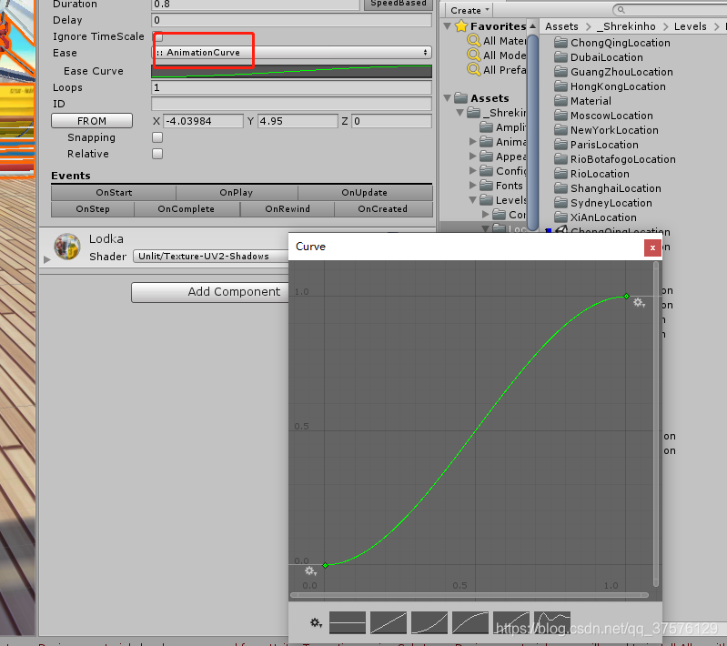Expand the Lodka material foldout arrow
This screenshot has width=727, height=646.
coord(46,259)
